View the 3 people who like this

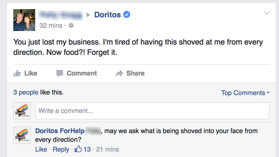coord(26,92)
